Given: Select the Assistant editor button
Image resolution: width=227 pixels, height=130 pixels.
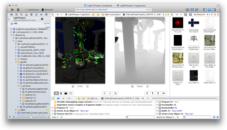Looking at the screenshot, I should click(x=192, y=10).
